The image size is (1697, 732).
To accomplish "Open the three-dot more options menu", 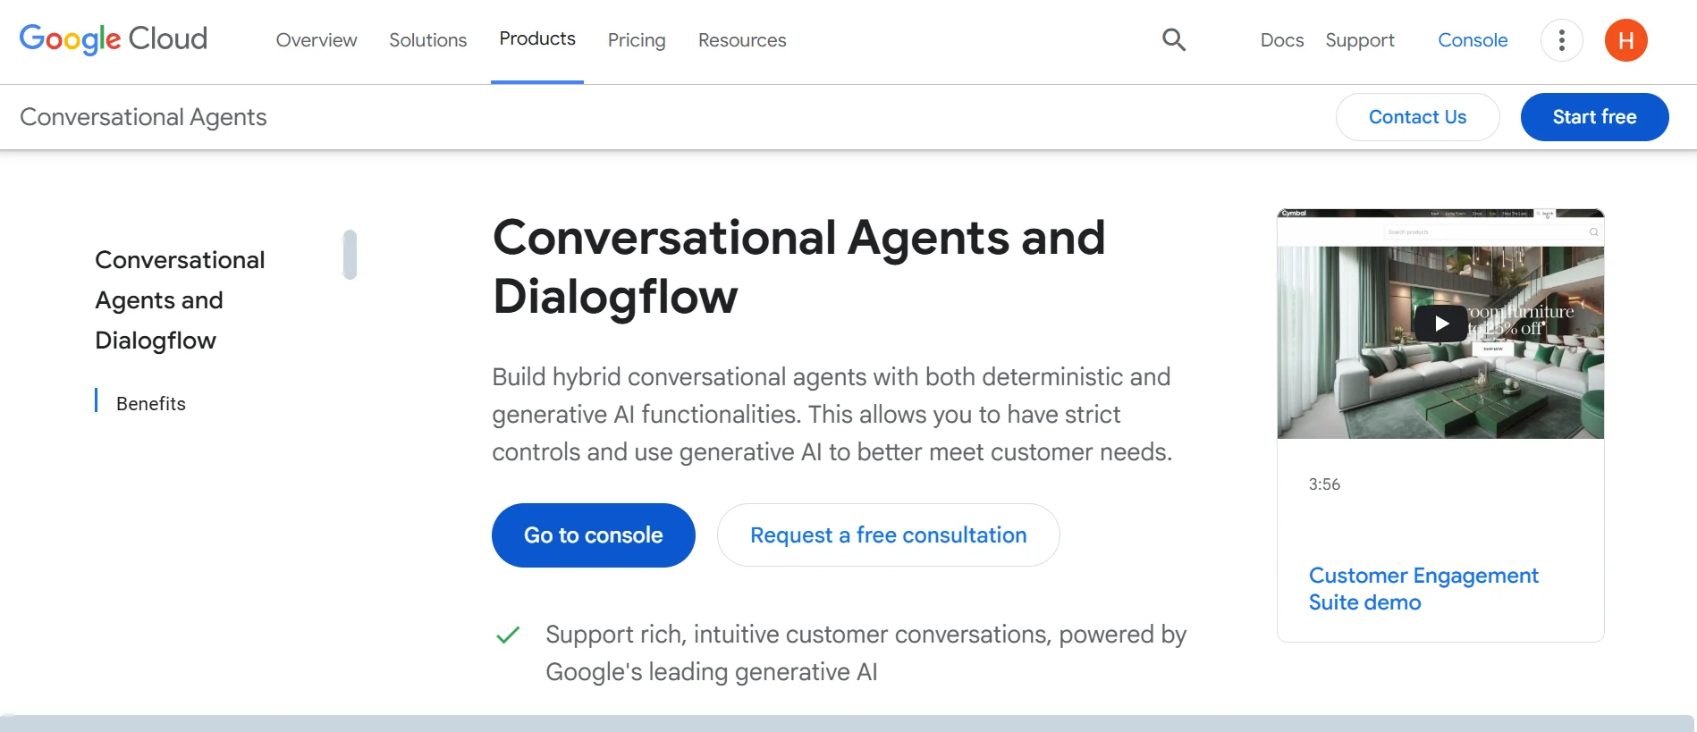I will [1561, 40].
